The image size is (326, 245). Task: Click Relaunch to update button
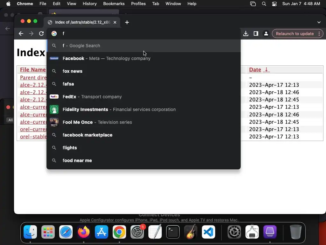(x=294, y=33)
